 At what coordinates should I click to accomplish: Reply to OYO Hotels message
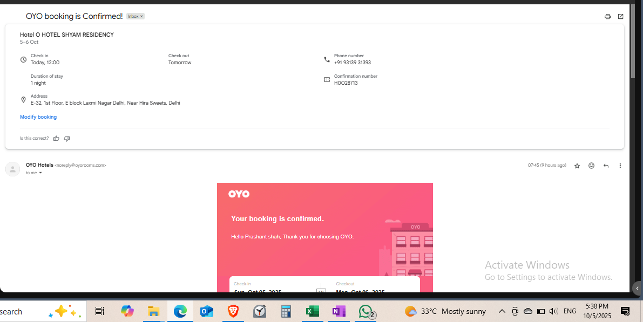coord(606,166)
